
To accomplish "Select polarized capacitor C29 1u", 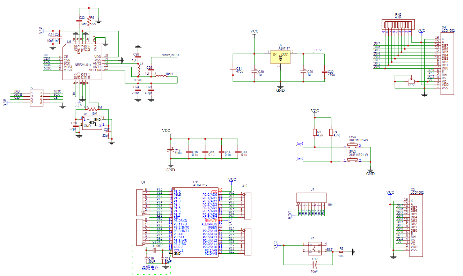I will pyautogui.click(x=303, y=71).
